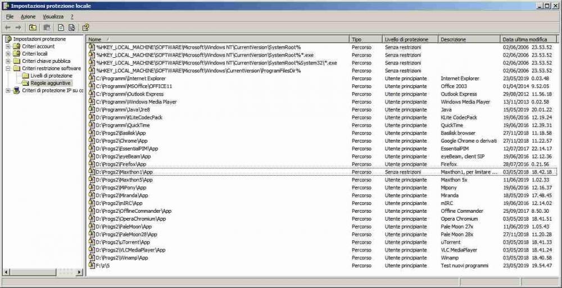
Task: Click rule icon for D:\Progs2\Winamp\App
Action: [x=92, y=258]
